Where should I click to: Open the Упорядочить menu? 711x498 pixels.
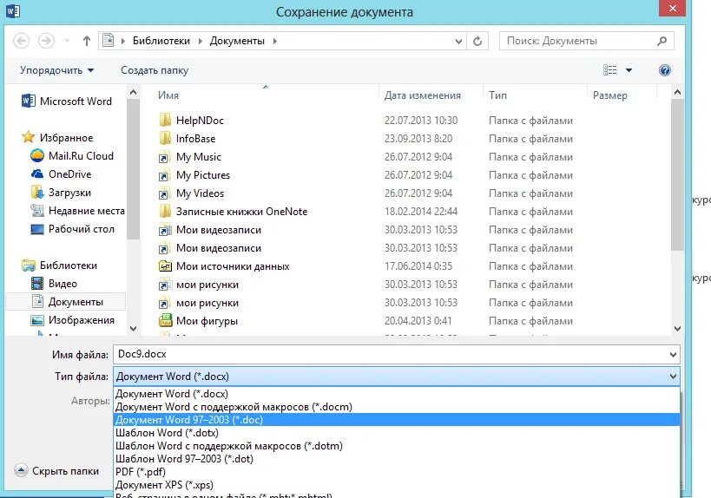pyautogui.click(x=56, y=70)
